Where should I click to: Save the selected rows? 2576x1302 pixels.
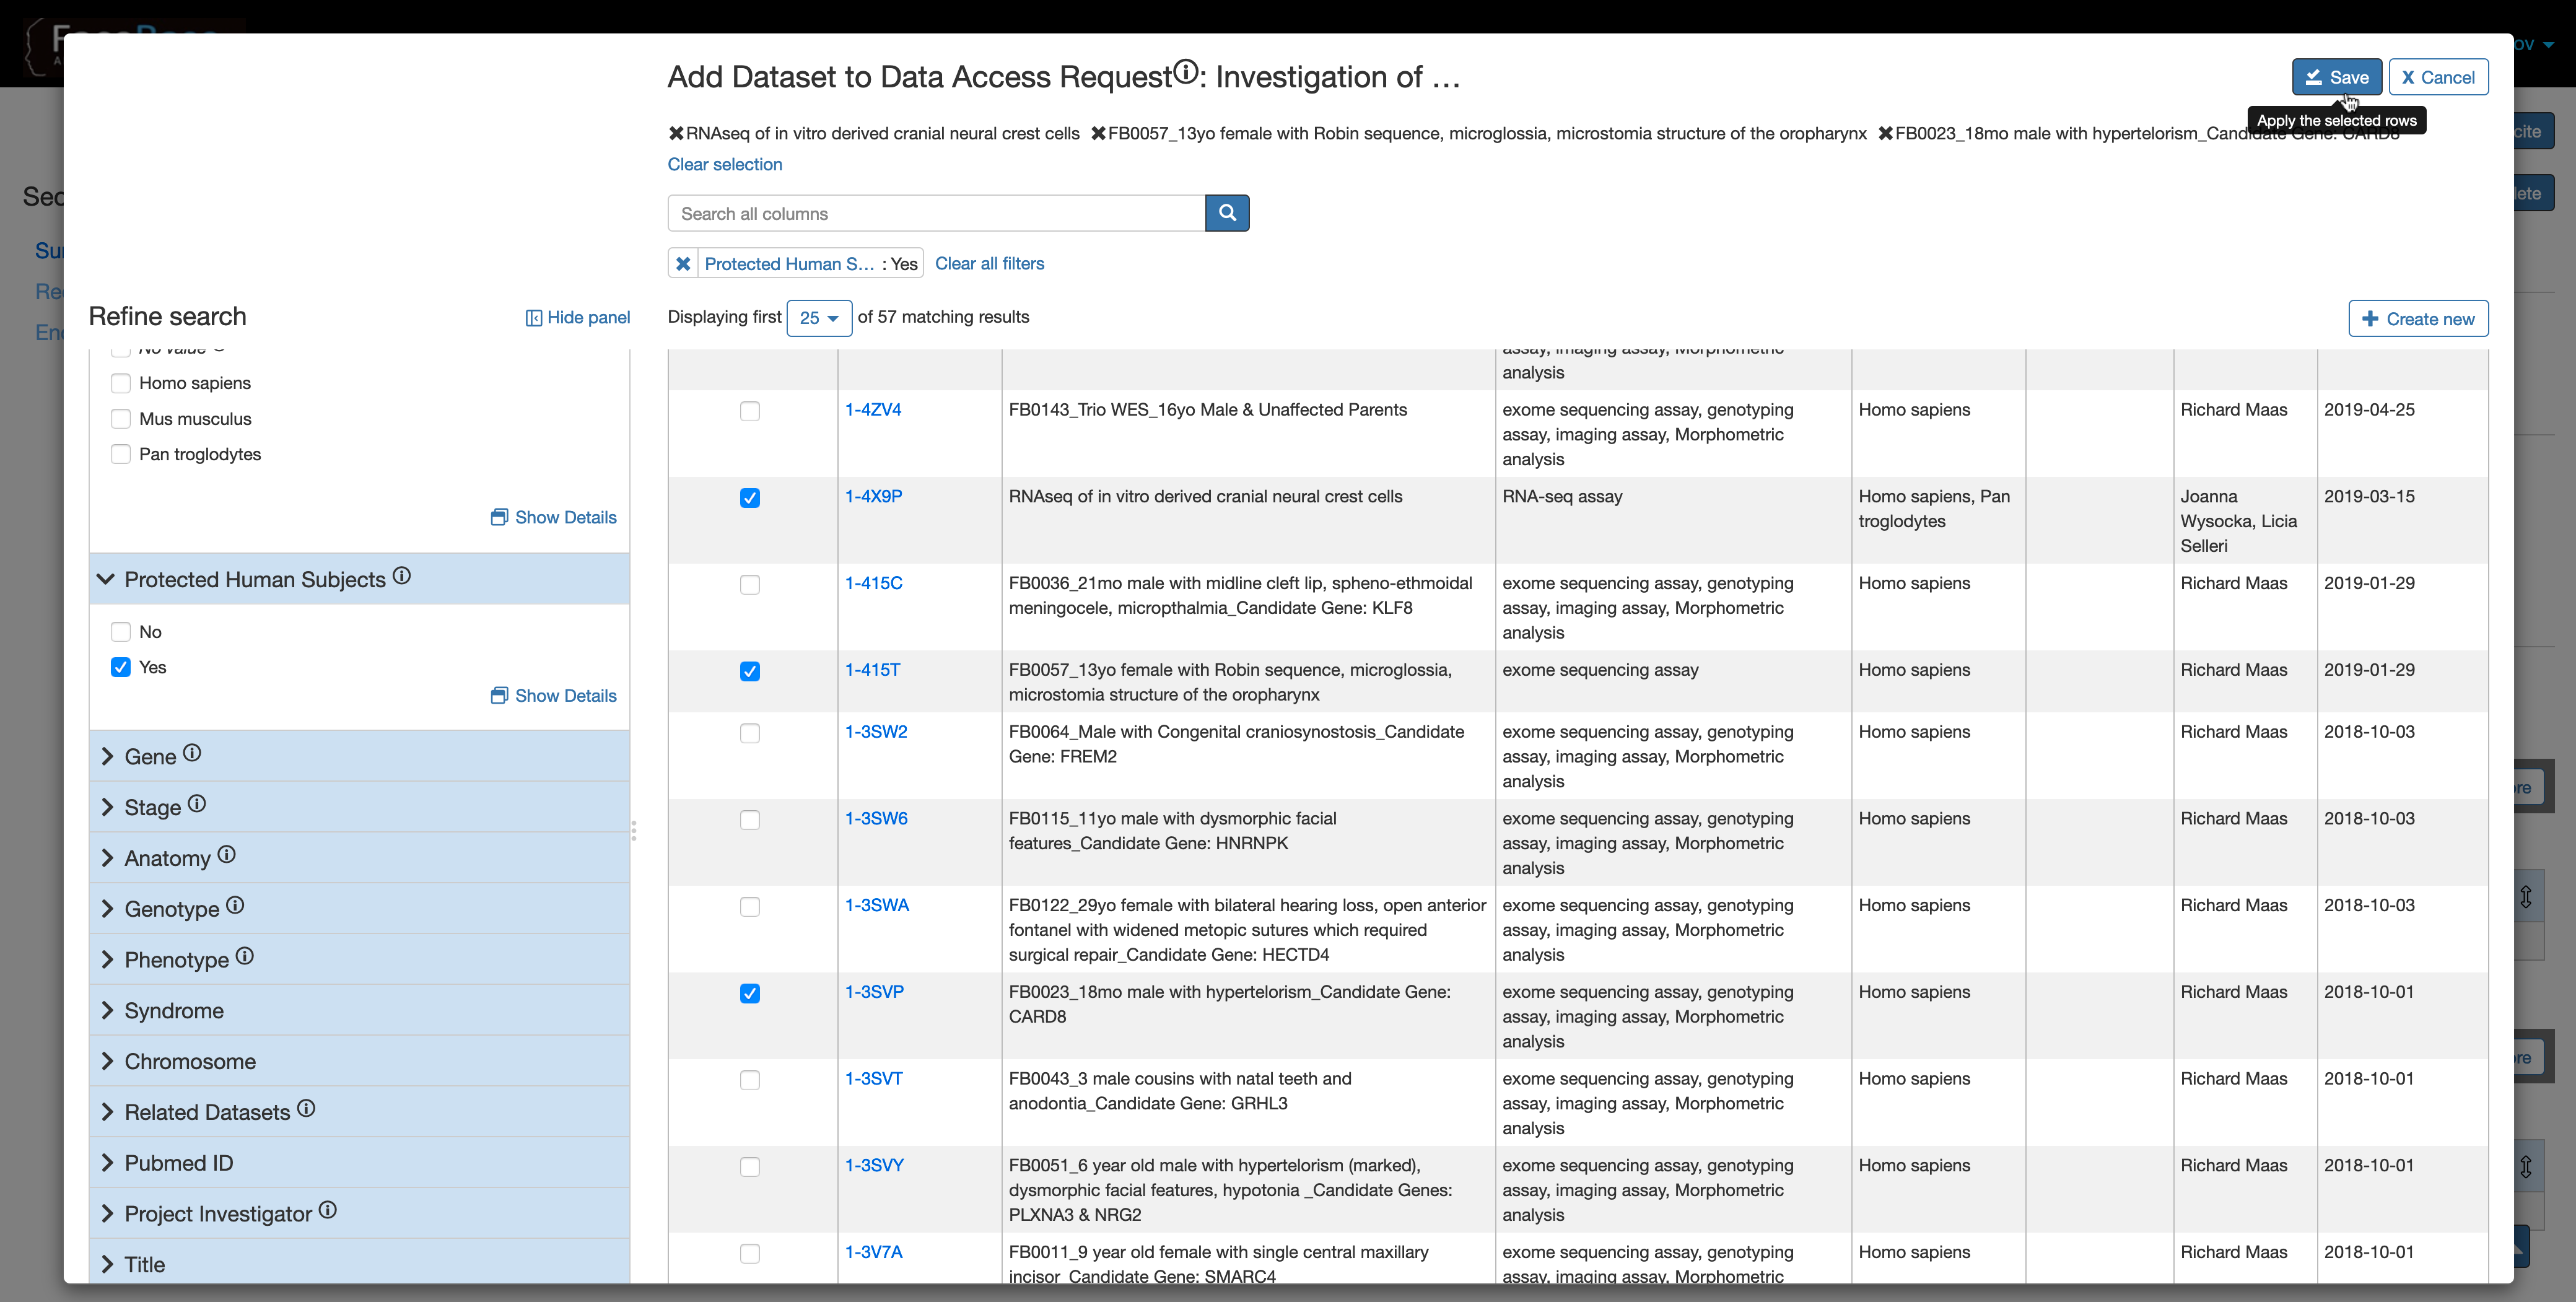coord(2336,77)
